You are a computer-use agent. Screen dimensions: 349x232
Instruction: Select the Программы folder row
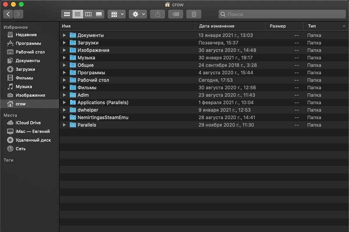click(x=204, y=73)
